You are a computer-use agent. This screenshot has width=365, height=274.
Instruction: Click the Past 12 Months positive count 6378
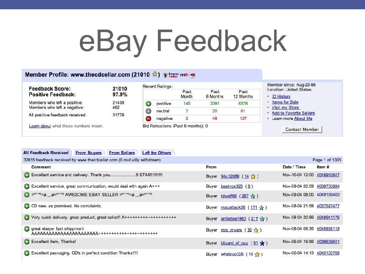243,103
